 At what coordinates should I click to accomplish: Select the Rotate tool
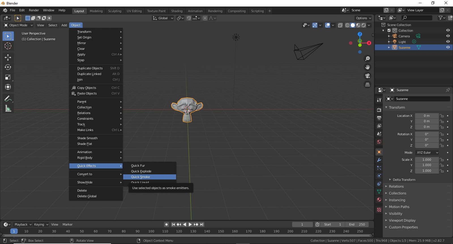8,67
